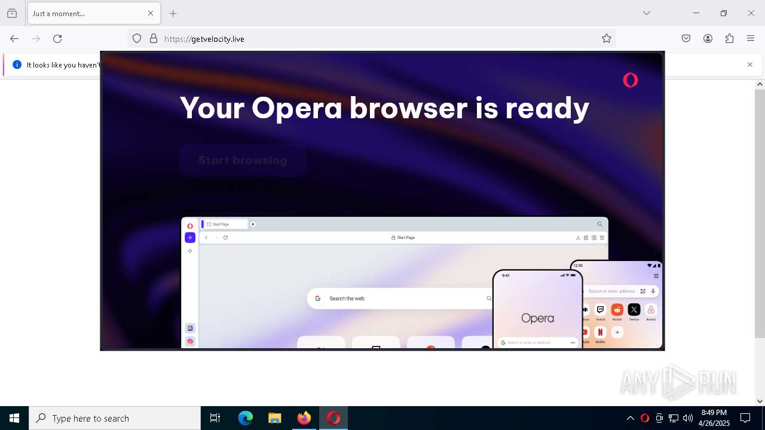The image size is (765, 430).
Task: Restore down the Firefox window
Action: click(724, 13)
